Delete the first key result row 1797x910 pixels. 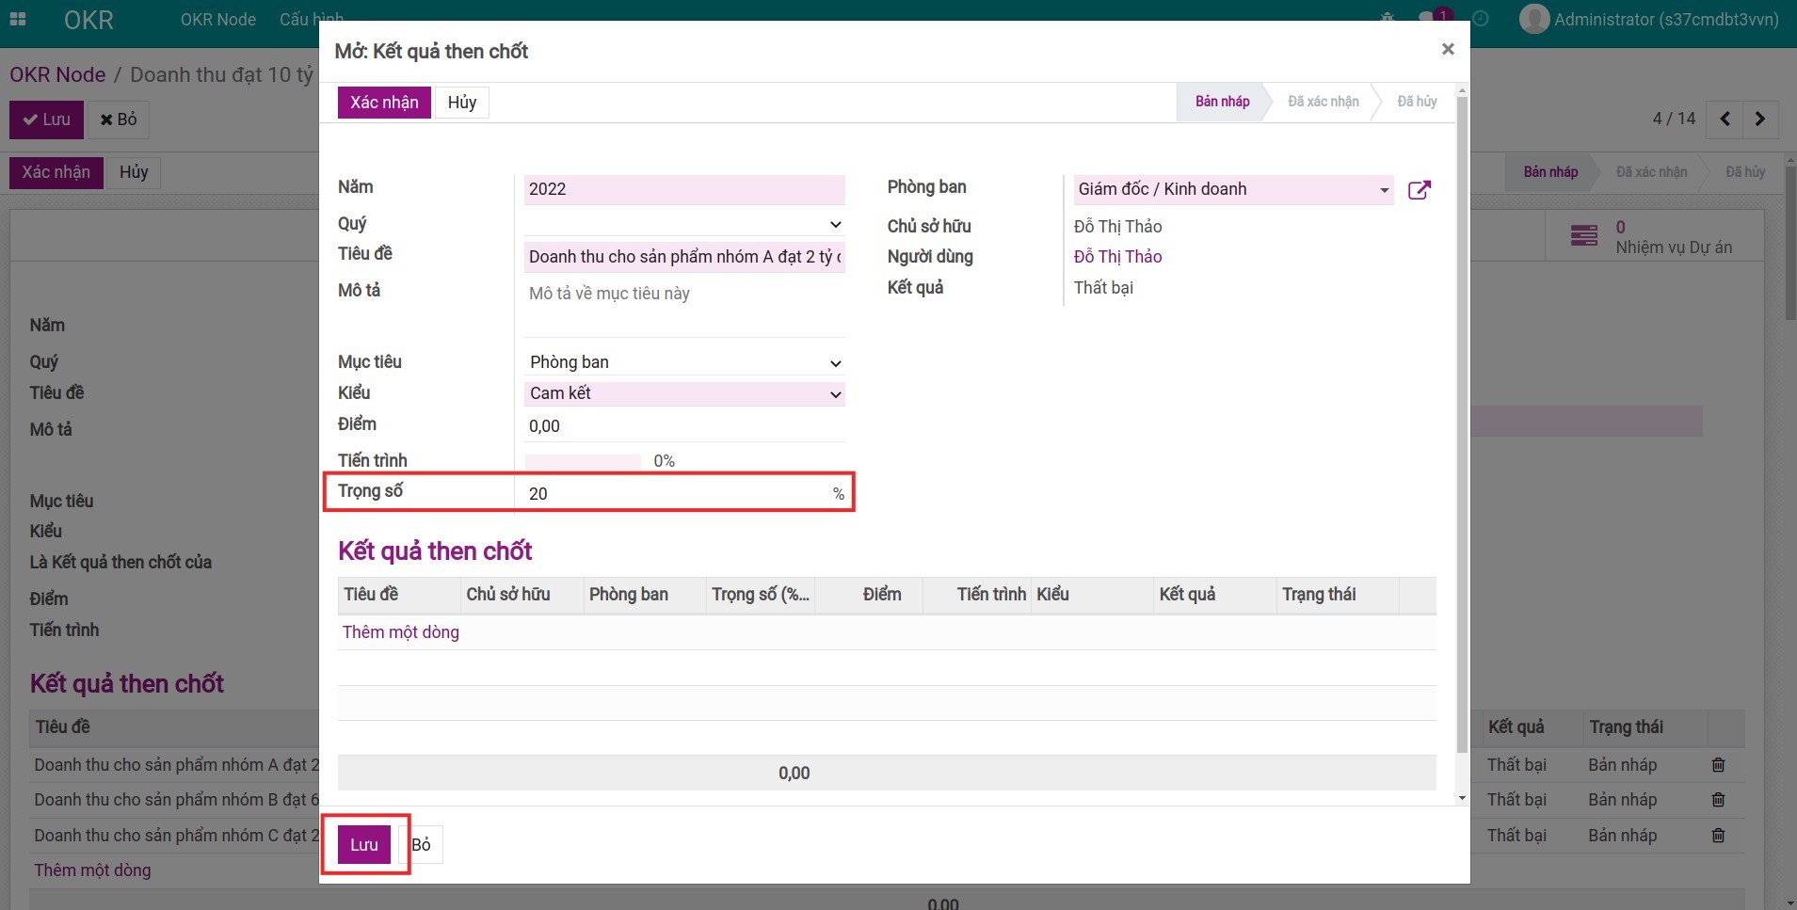pyautogui.click(x=1718, y=765)
